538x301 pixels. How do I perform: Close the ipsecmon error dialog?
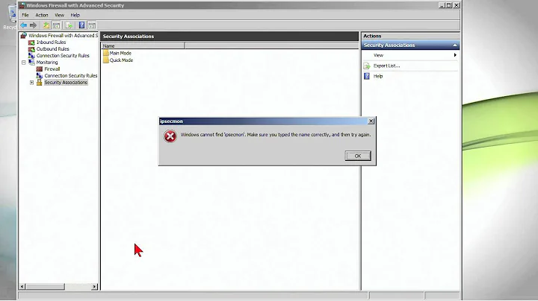tap(371, 121)
